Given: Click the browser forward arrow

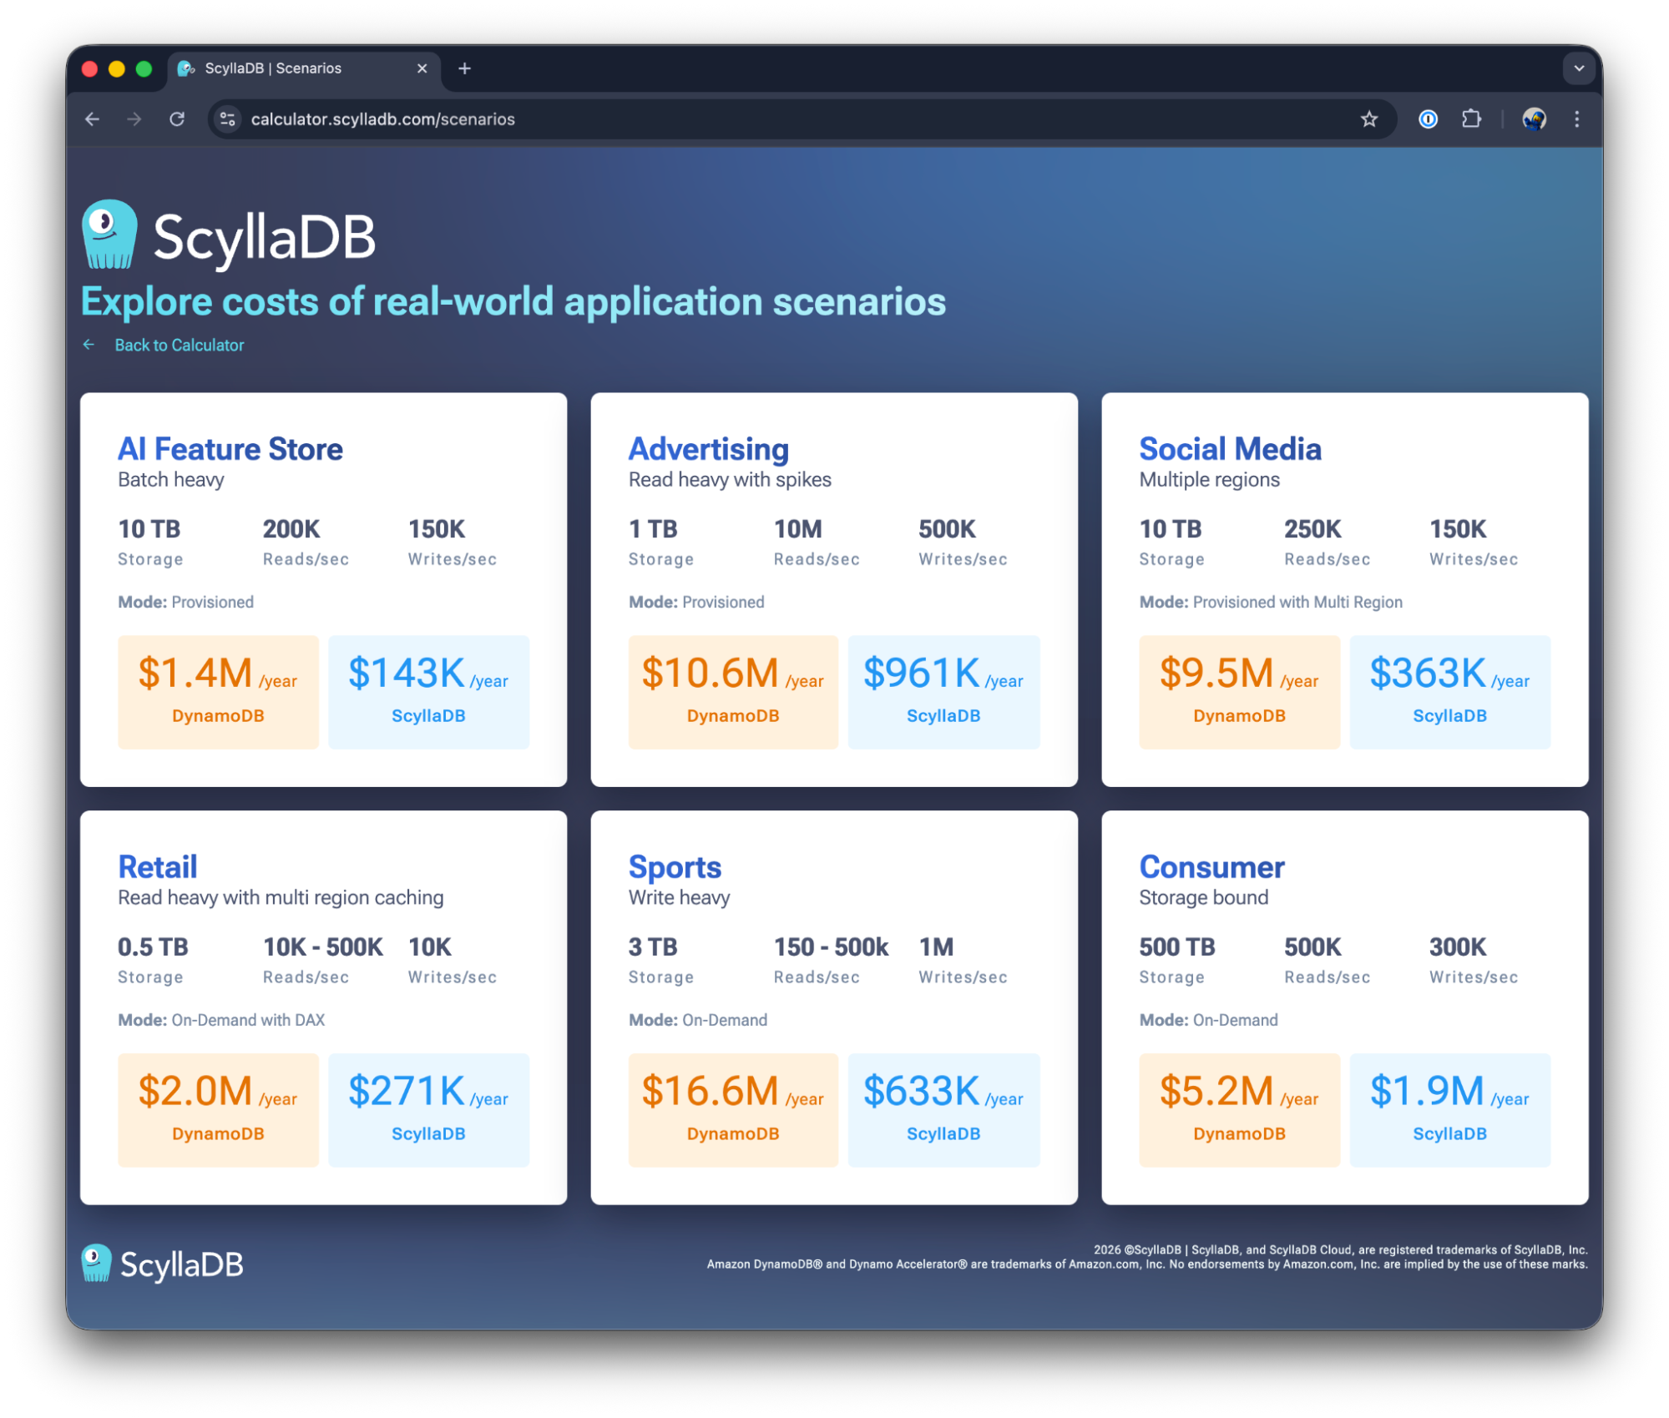Looking at the screenshot, I should coord(134,119).
